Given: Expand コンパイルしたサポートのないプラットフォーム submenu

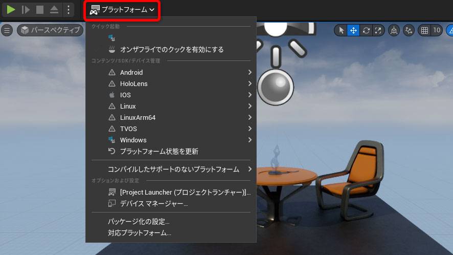Looking at the screenshot, I should pos(171,169).
